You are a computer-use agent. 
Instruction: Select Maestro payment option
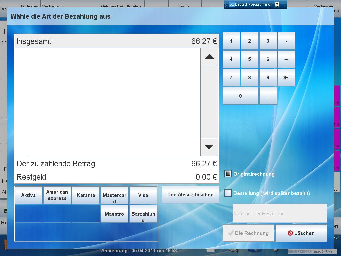pos(114,214)
